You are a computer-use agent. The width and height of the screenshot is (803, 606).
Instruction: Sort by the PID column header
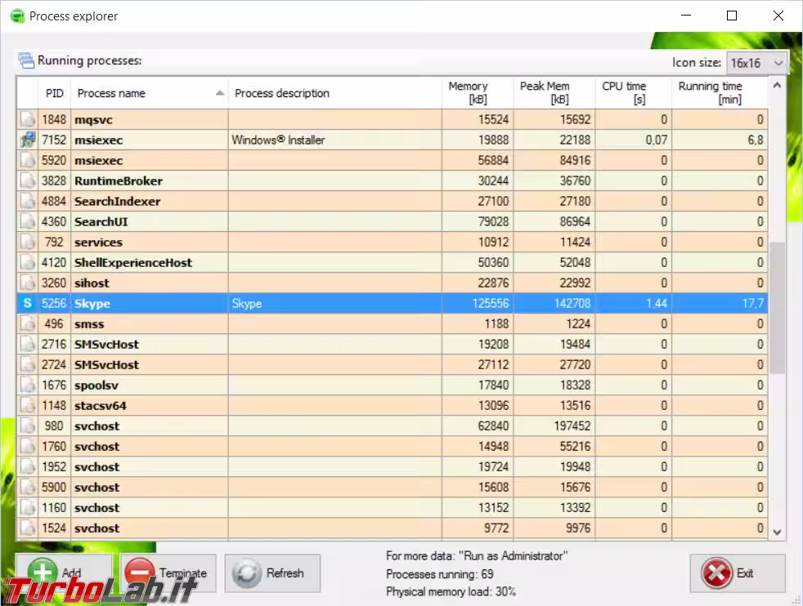coord(54,93)
